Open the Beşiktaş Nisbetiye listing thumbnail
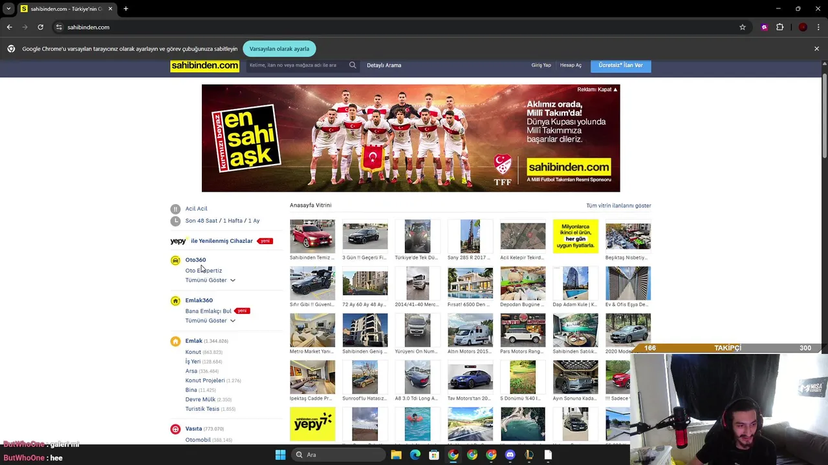Screen dimensions: 828x465 pyautogui.click(x=628, y=236)
